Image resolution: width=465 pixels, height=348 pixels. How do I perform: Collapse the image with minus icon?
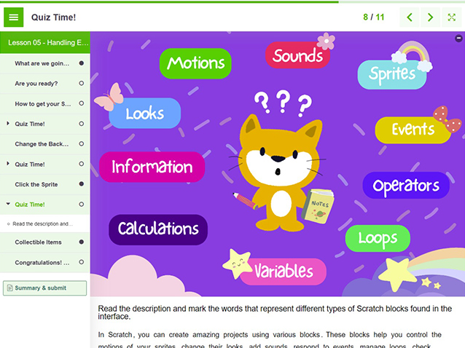[458, 38]
